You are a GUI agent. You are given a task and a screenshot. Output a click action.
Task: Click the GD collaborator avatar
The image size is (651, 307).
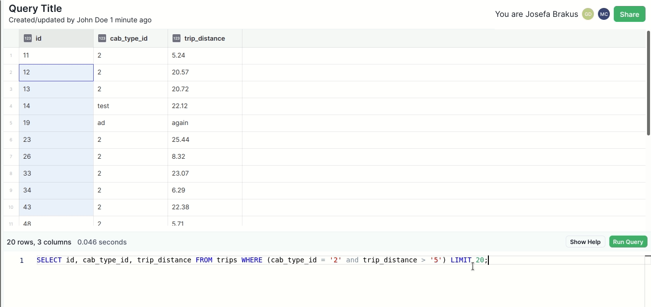click(588, 14)
